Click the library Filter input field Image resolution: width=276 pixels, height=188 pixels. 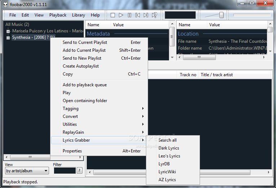(x=64, y=171)
